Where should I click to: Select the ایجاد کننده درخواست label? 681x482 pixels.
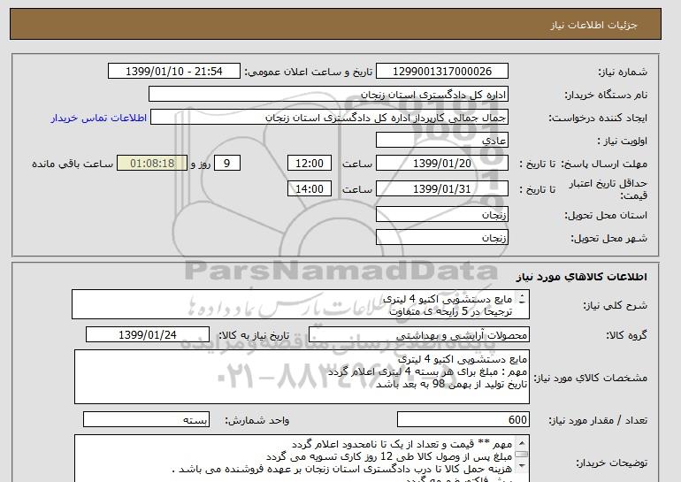point(598,118)
